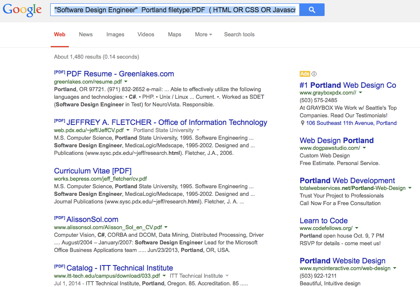This screenshot has width=420, height=287.
Task: Expand arrow next to alissonsol.com CV URL
Action: (x=166, y=227)
